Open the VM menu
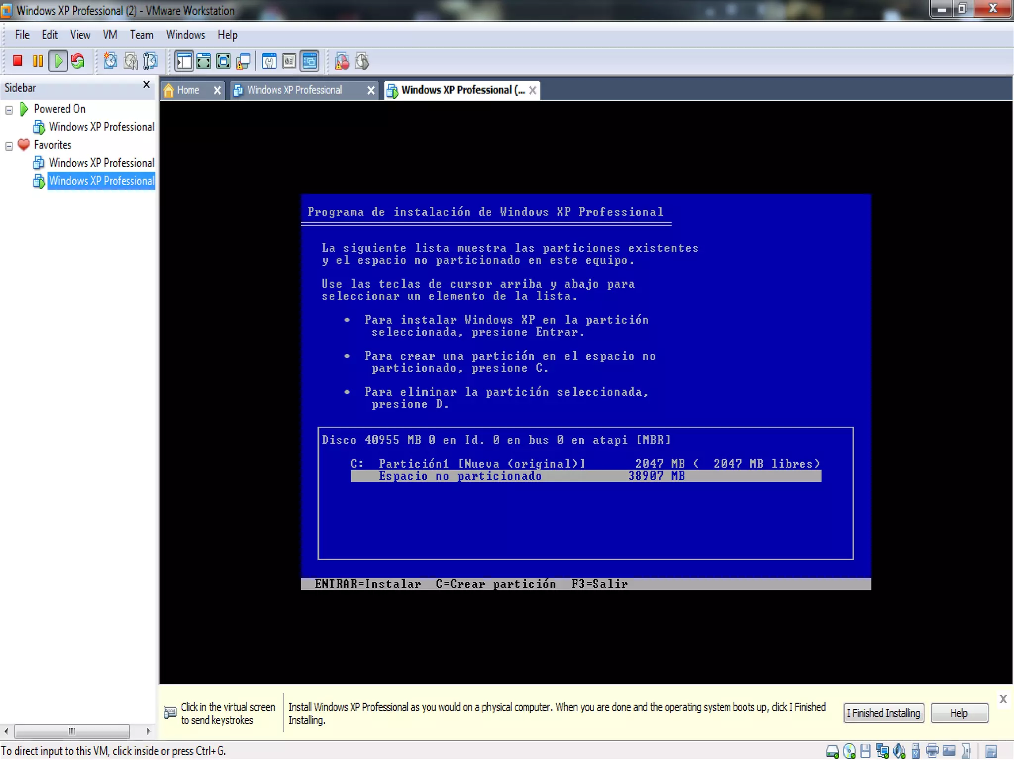1014x760 pixels. click(109, 35)
